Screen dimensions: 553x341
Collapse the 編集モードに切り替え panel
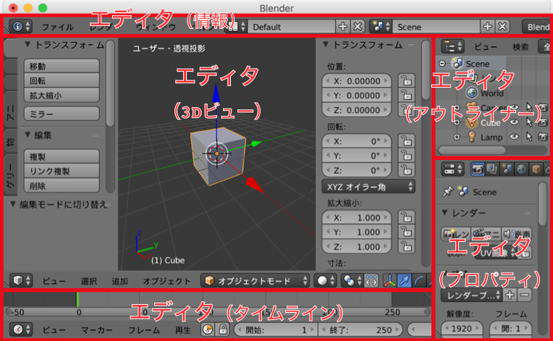click(13, 204)
